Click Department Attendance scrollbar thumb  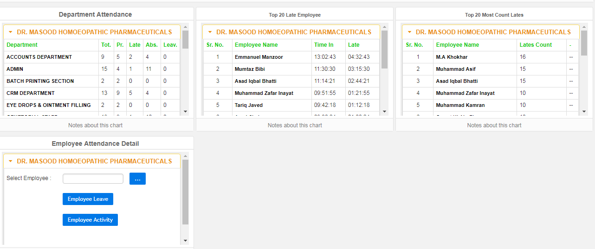point(185,39)
